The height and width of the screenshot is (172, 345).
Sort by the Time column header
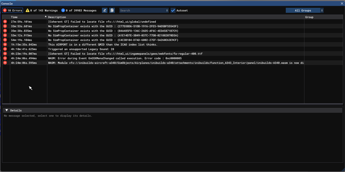click(28, 17)
